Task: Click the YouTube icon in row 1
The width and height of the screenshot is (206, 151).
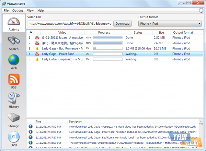Action: click(x=37, y=38)
